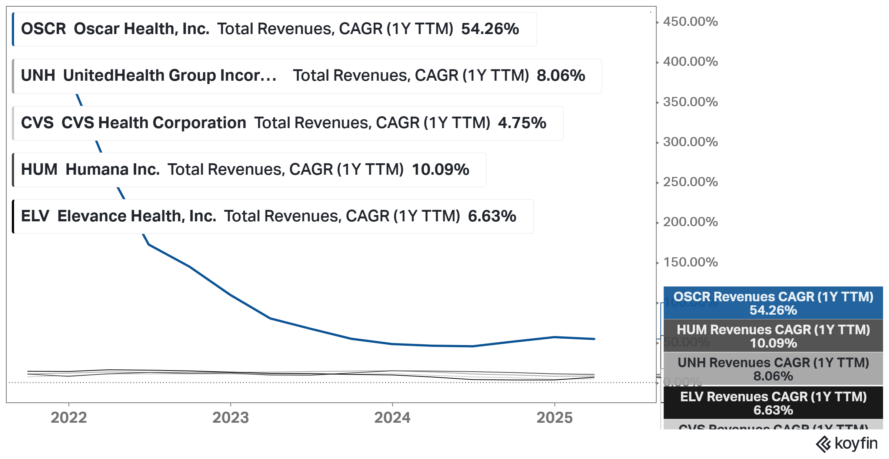889x459 pixels.
Task: Click the blue OSCR line near 2025
Action: click(x=555, y=337)
